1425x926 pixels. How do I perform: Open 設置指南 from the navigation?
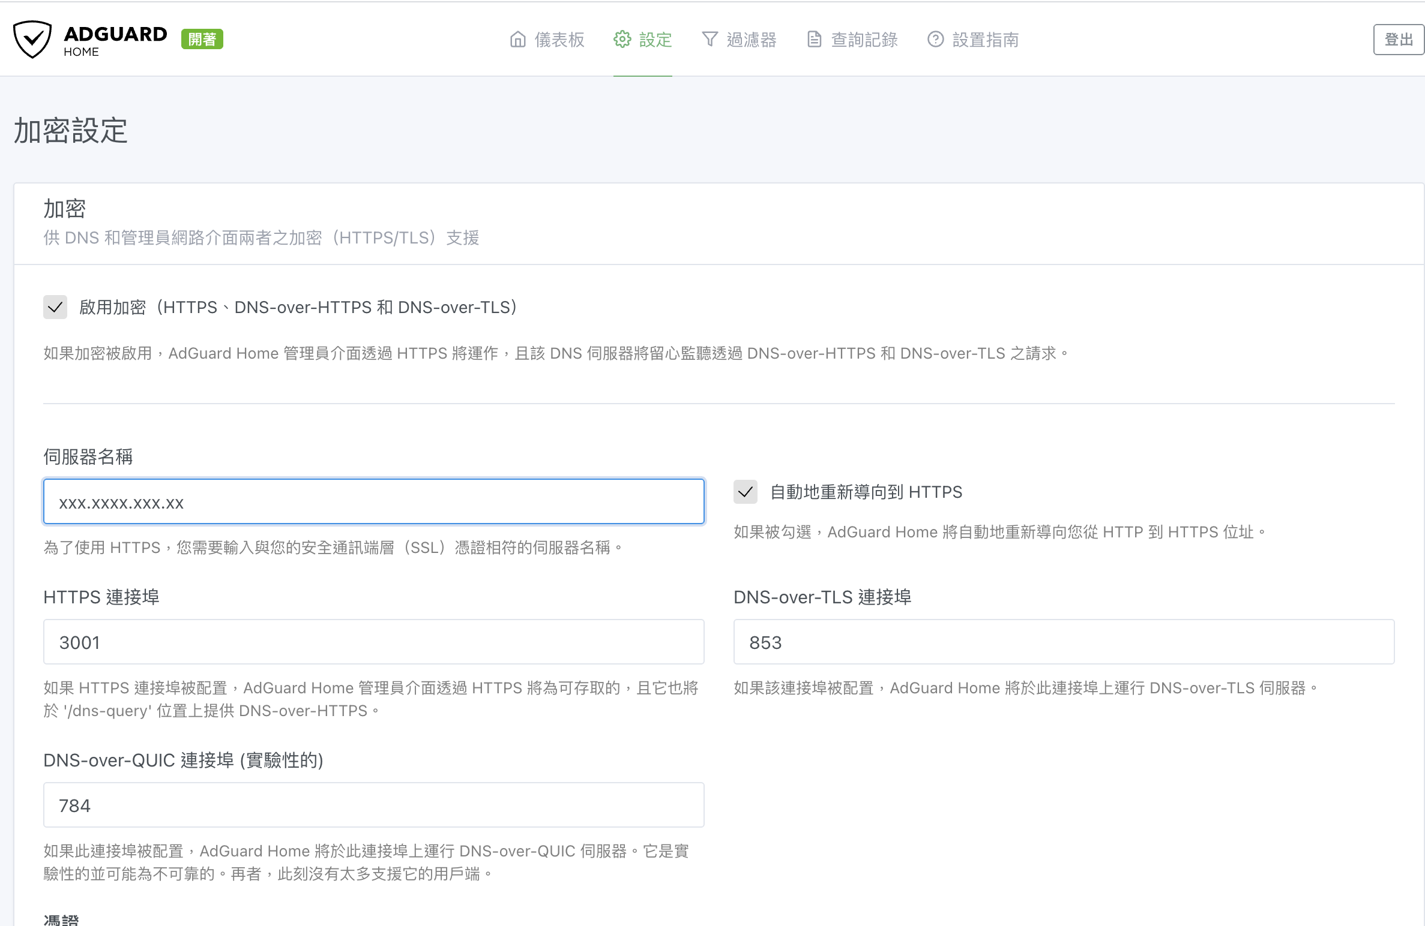986,40
